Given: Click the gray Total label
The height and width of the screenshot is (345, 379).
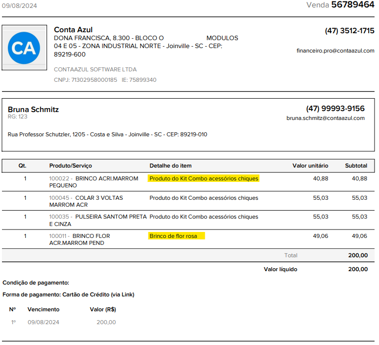Looking at the screenshot, I should coord(291,255).
